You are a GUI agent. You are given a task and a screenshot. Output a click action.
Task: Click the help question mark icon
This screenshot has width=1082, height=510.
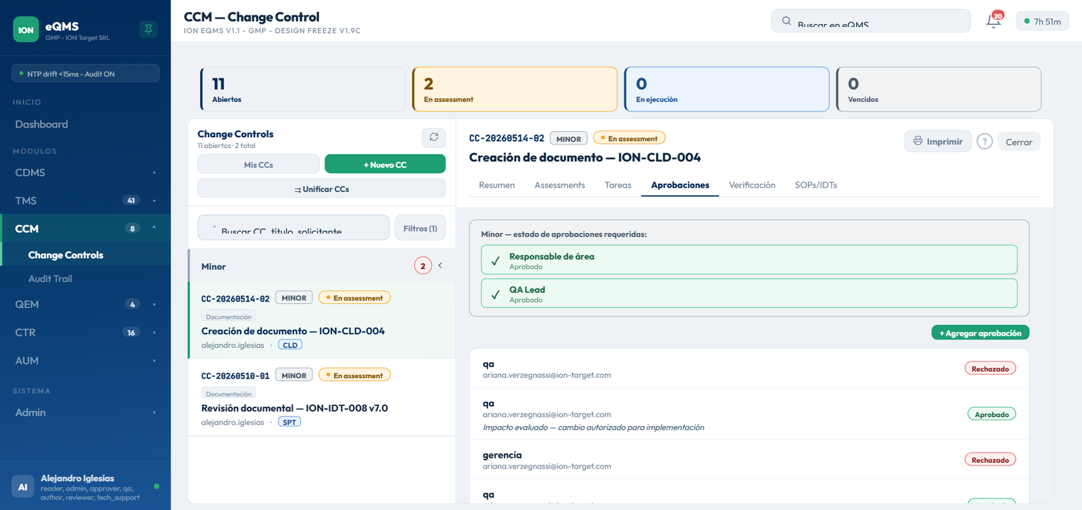(x=985, y=141)
